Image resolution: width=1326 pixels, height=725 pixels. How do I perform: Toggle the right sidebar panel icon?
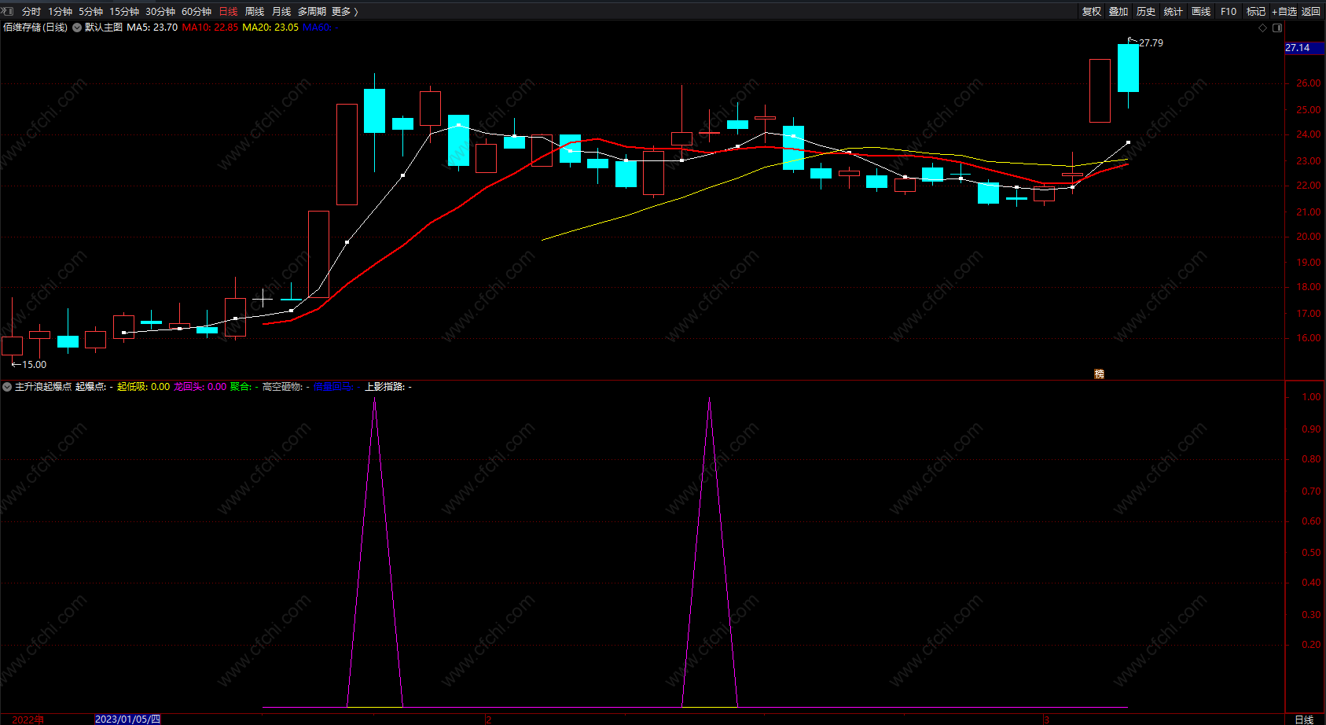(x=1277, y=28)
